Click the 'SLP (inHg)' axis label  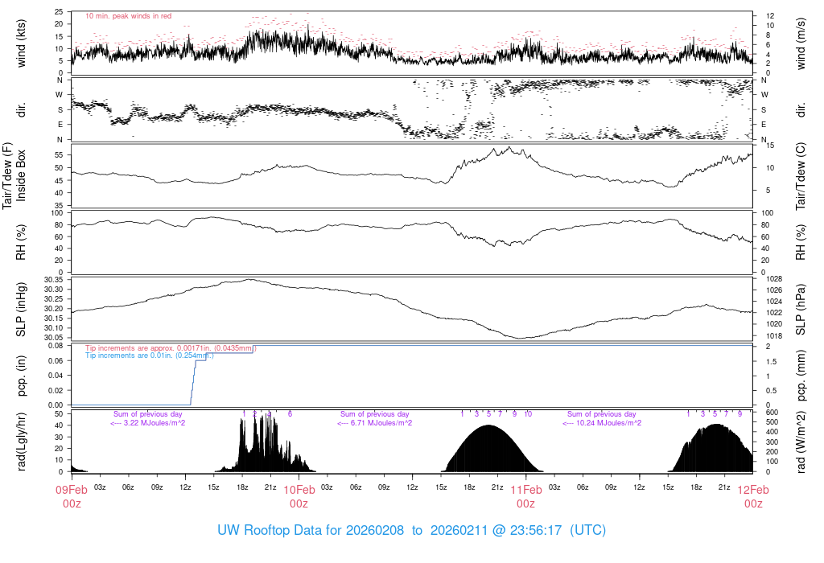coord(21,308)
